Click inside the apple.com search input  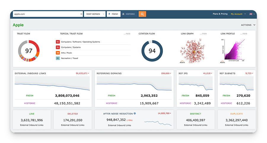pos(46,14)
